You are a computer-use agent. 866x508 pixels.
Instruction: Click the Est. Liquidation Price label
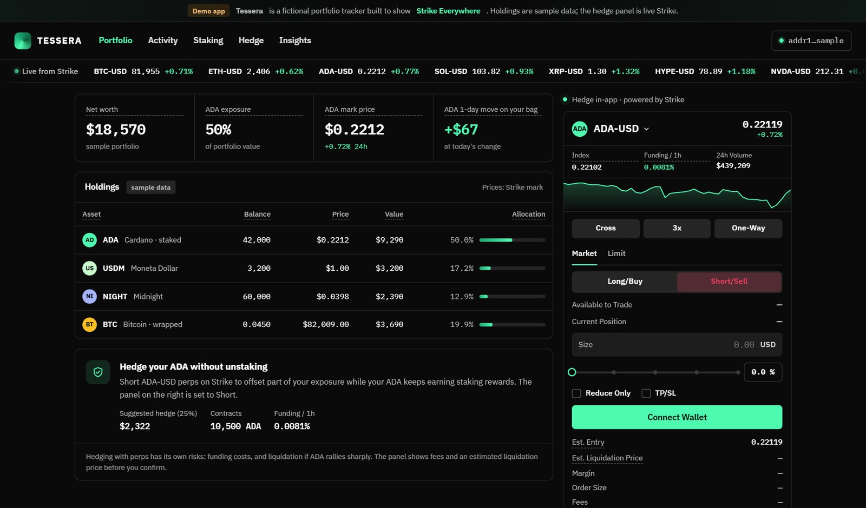coord(607,458)
